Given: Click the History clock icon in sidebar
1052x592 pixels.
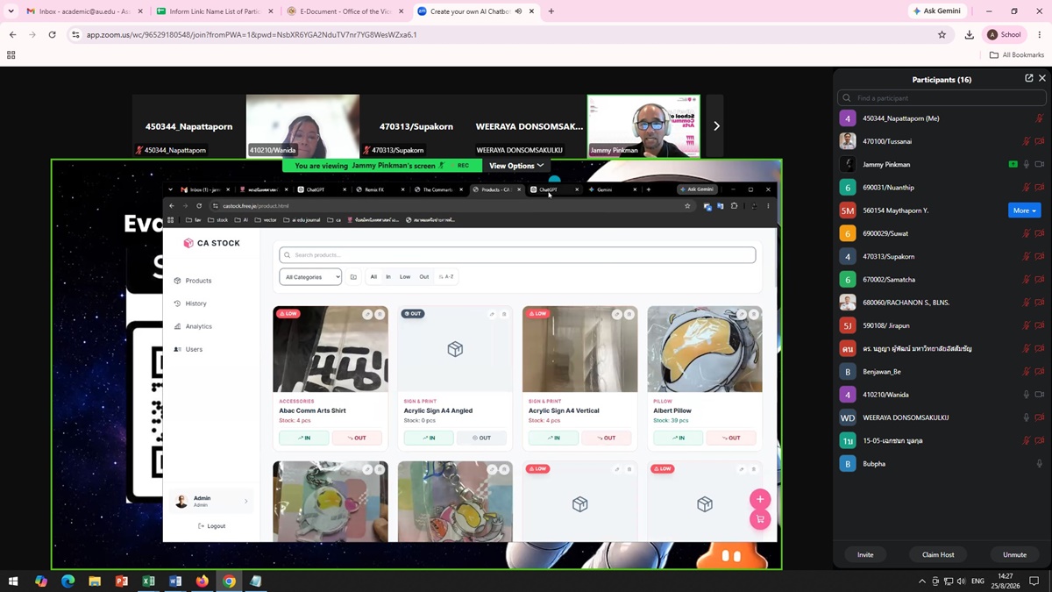Looking at the screenshot, I should [x=178, y=303].
